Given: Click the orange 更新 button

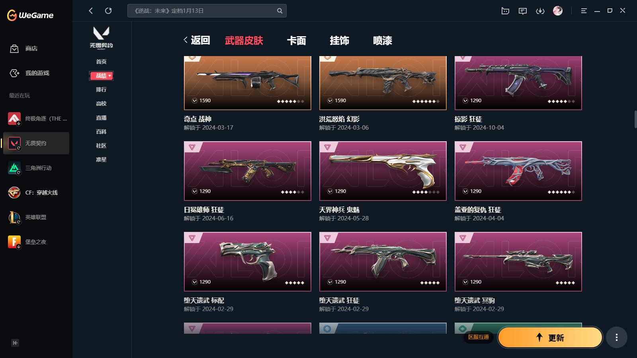Looking at the screenshot, I should coord(550,337).
